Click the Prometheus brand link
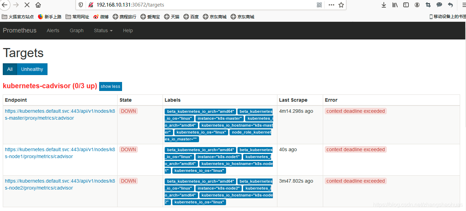Image resolution: width=466 pixels, height=211 pixels. pos(19,30)
